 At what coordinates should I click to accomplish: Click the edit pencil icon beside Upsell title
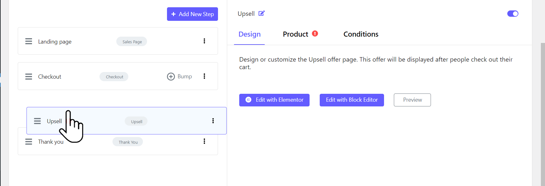point(261,13)
